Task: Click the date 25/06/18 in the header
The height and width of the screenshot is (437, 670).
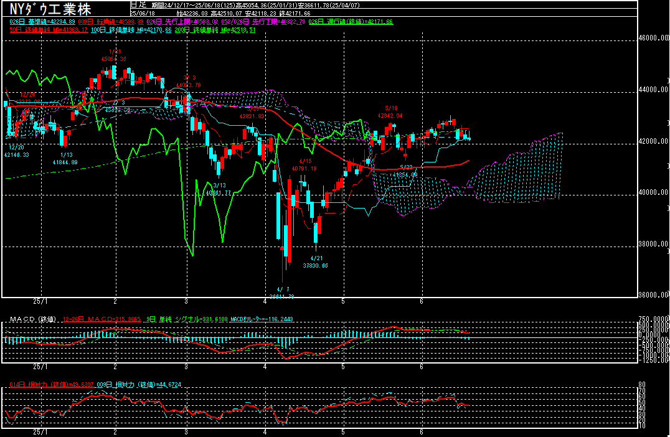Action: pos(143,14)
